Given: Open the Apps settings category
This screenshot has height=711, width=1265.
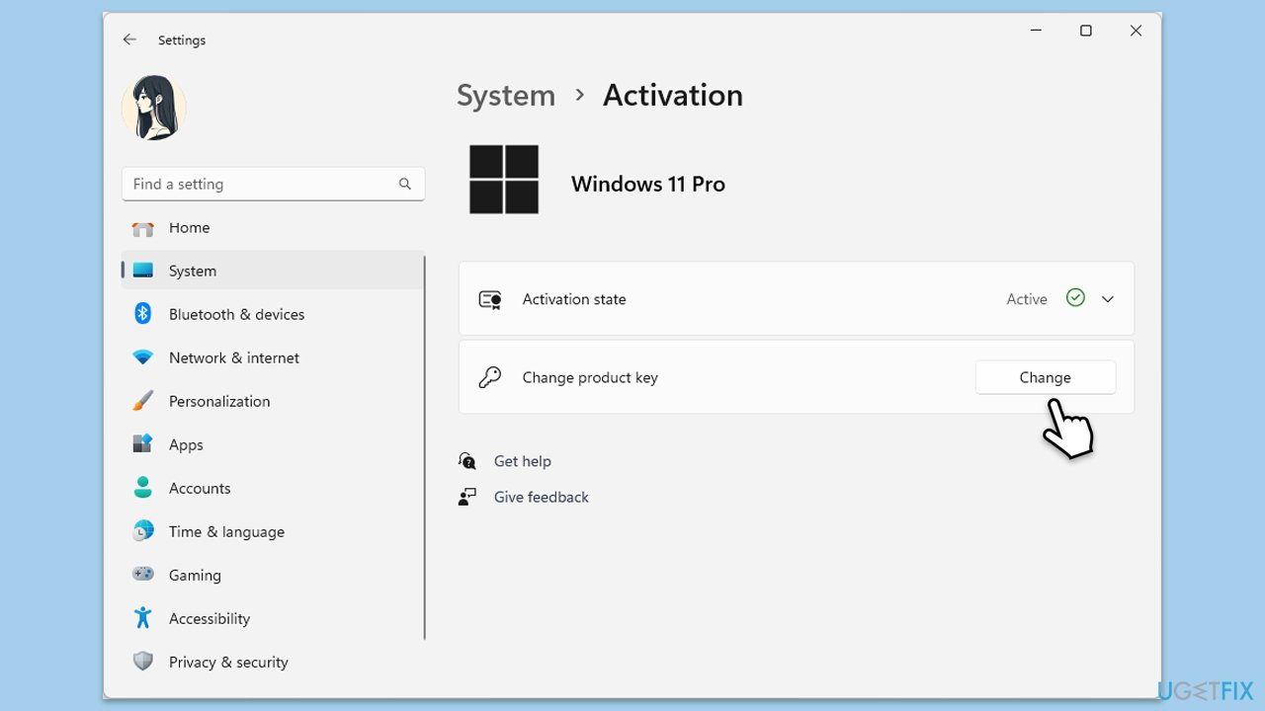Looking at the screenshot, I should (186, 444).
